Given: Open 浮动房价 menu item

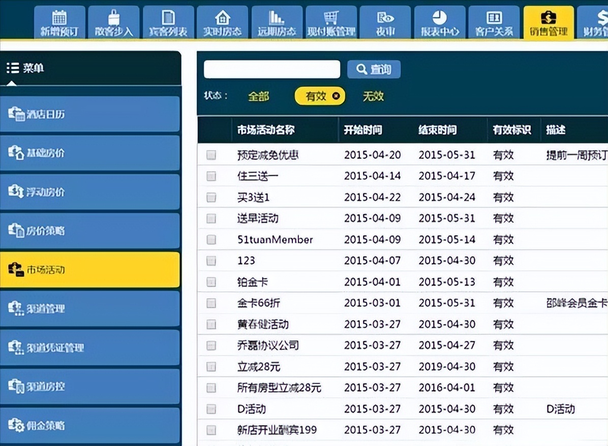Looking at the screenshot, I should tap(90, 192).
